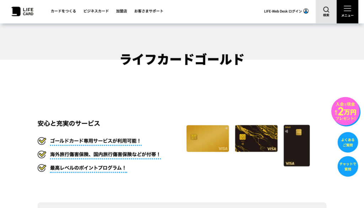Click the 安心と充実のサービス subheading
This screenshot has width=364, height=208.
click(x=69, y=123)
